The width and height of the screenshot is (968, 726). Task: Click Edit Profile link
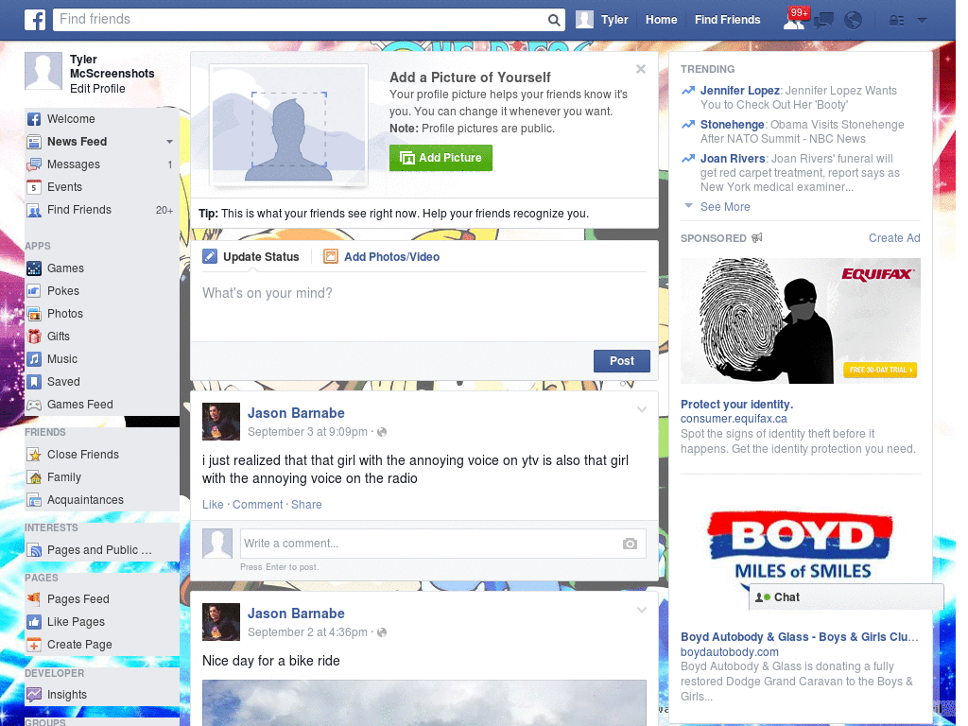click(x=97, y=89)
